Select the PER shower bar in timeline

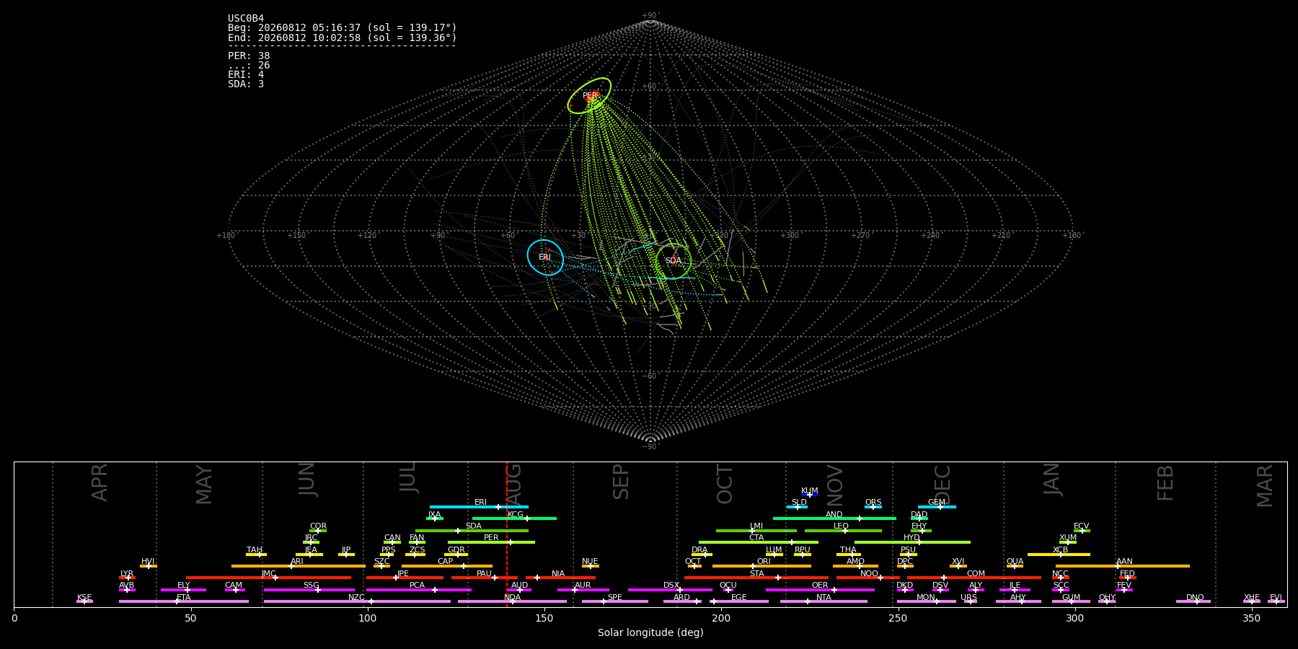491,542
